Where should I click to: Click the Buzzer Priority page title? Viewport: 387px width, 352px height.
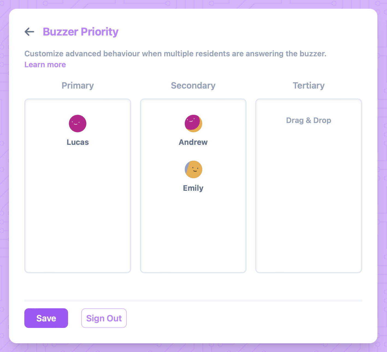81,32
